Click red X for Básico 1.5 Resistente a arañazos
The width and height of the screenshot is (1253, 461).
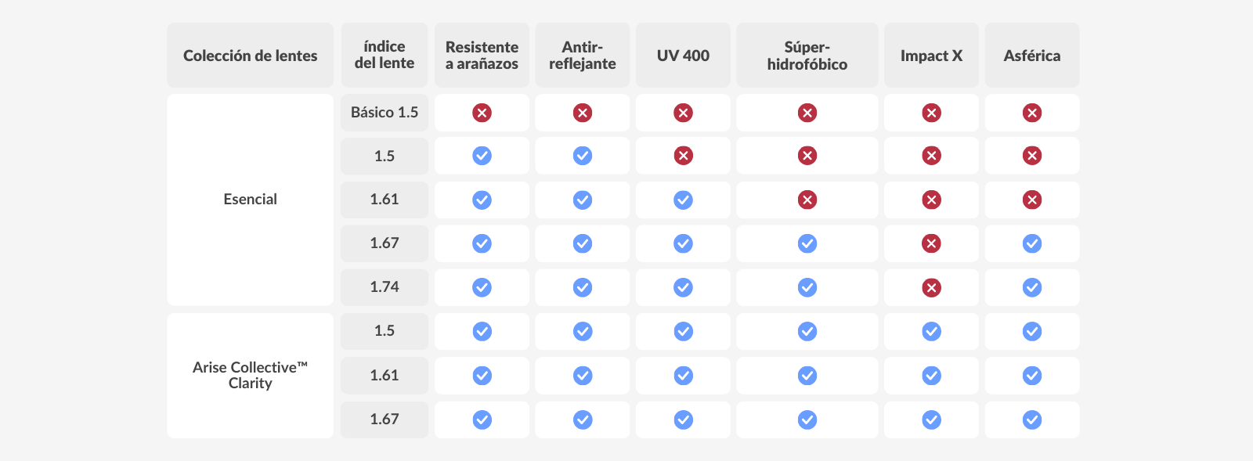[x=482, y=113]
